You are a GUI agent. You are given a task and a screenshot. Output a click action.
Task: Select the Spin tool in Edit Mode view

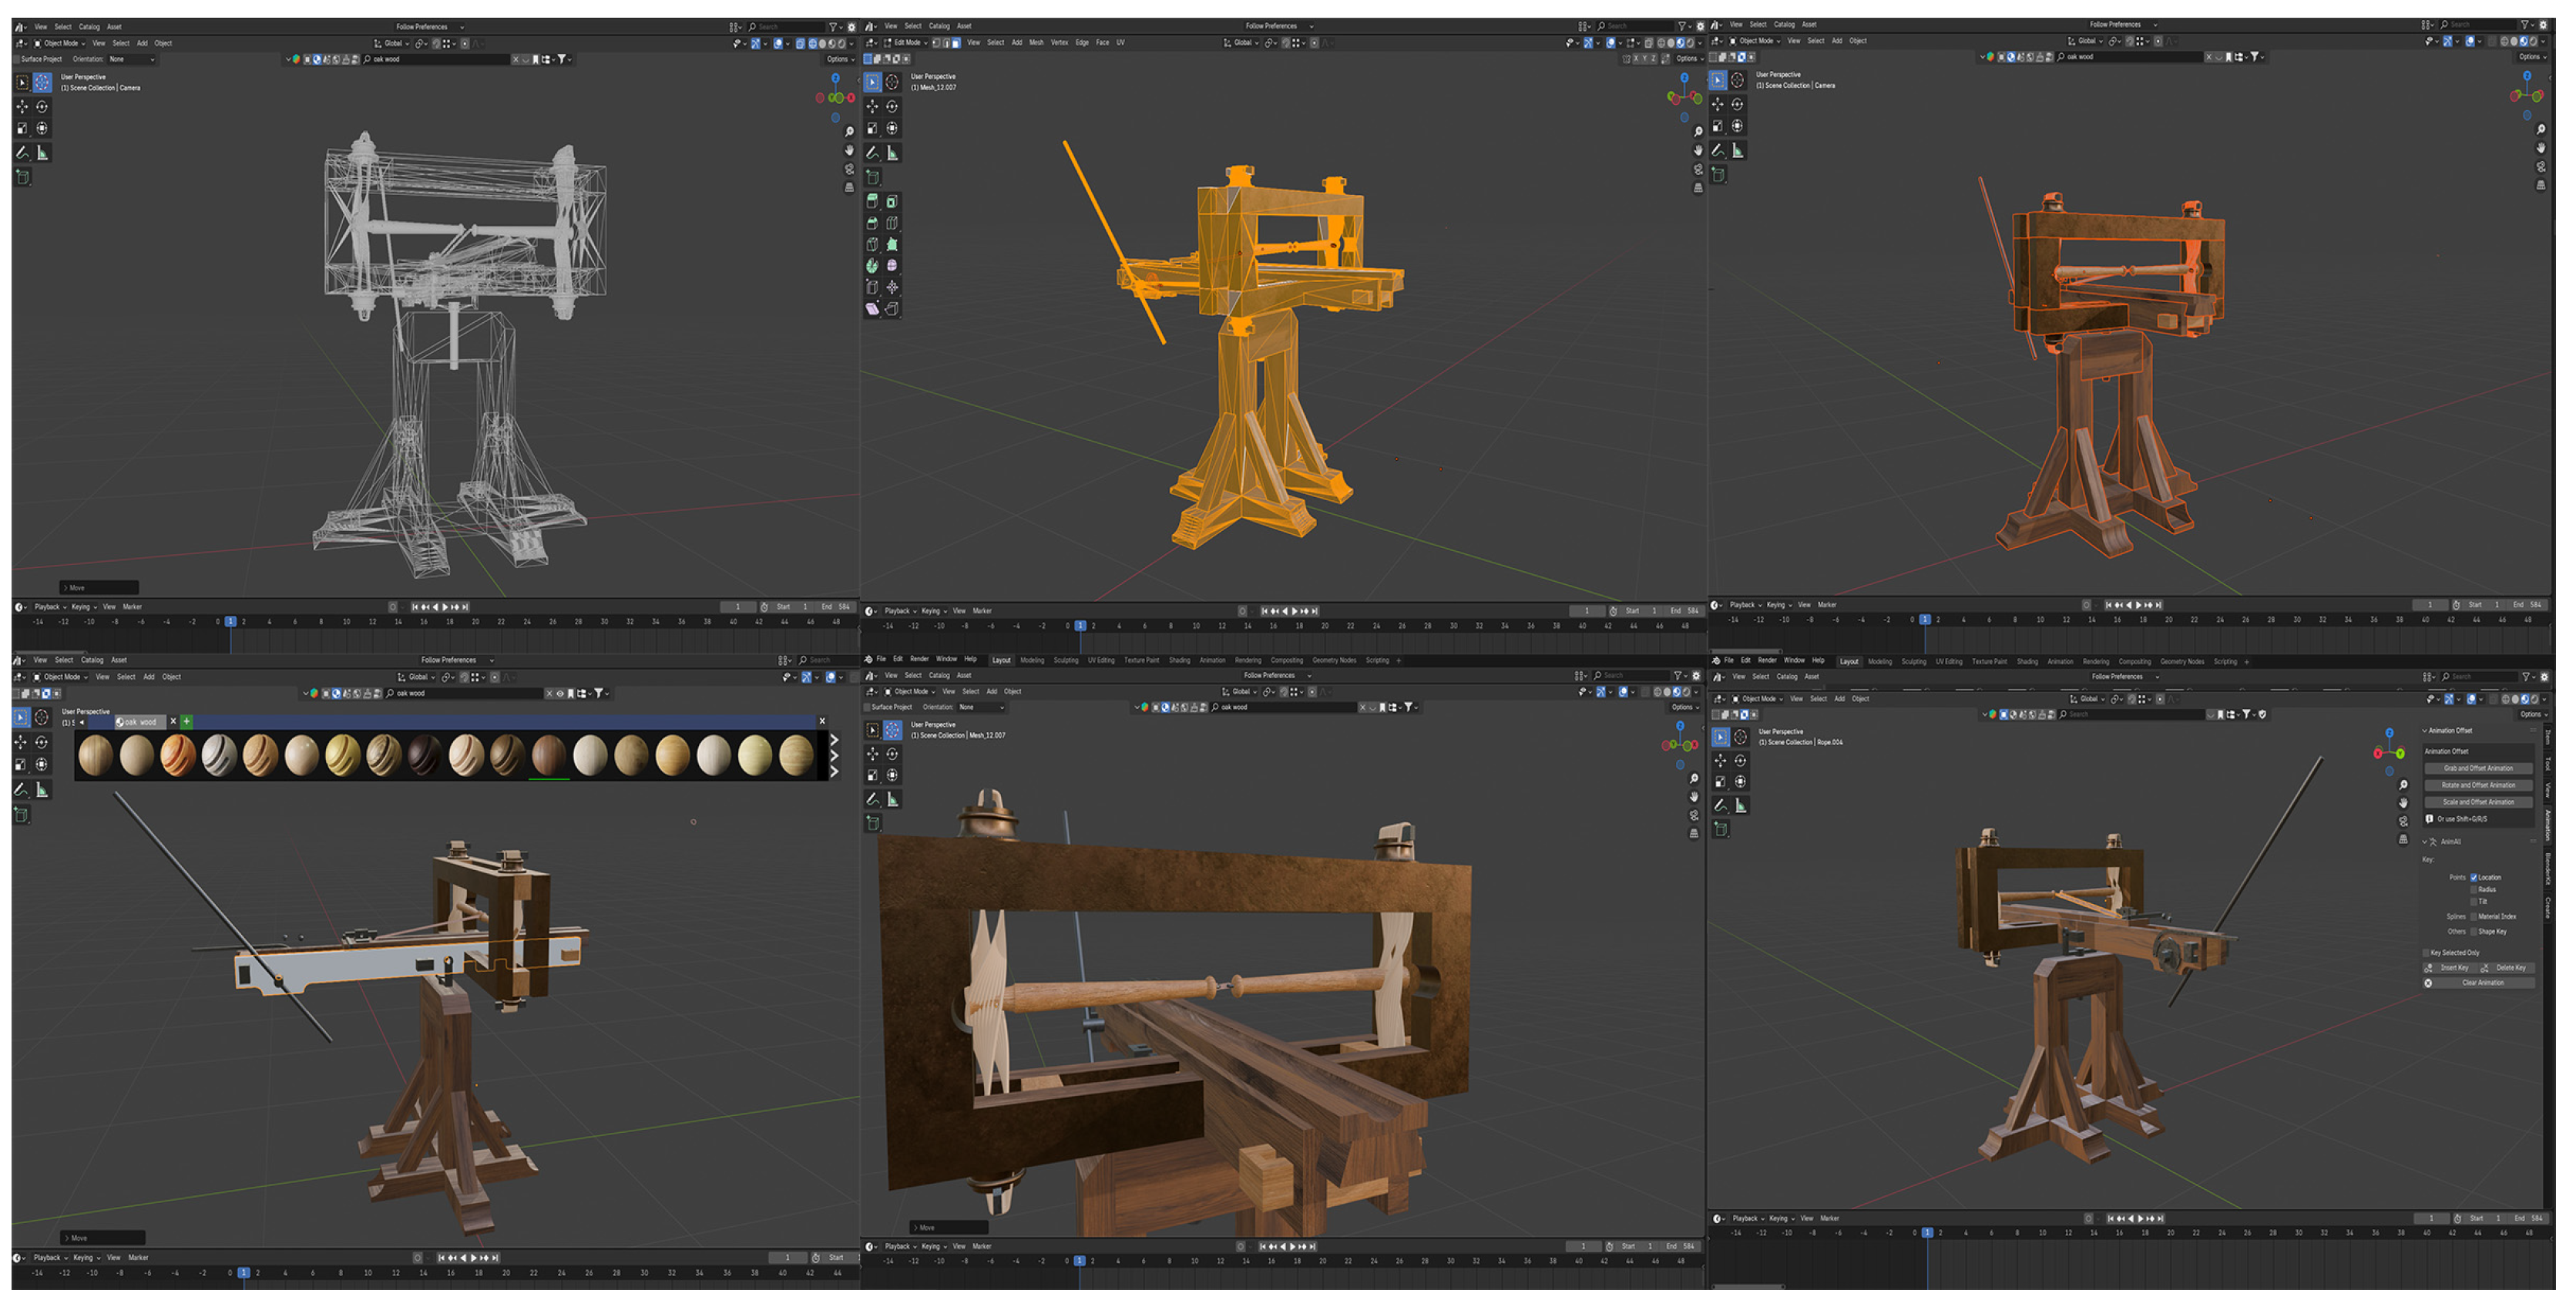(x=872, y=266)
